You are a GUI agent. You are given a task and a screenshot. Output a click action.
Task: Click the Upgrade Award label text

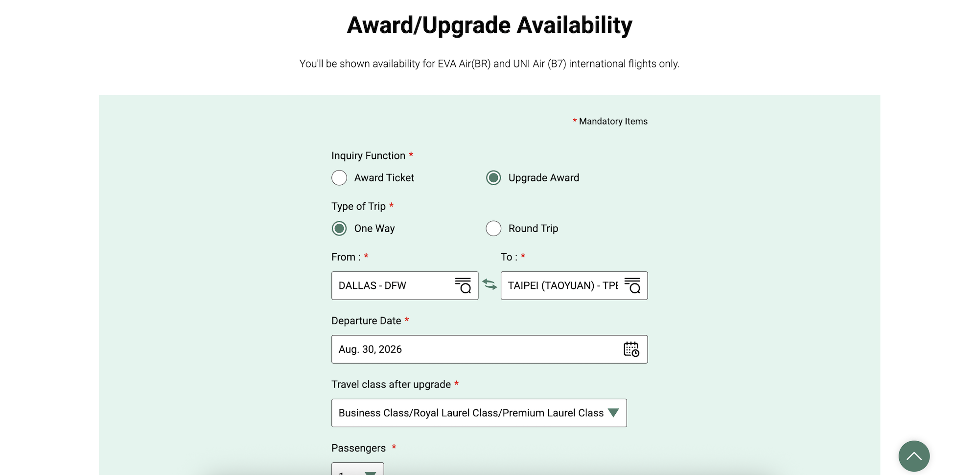pos(543,178)
